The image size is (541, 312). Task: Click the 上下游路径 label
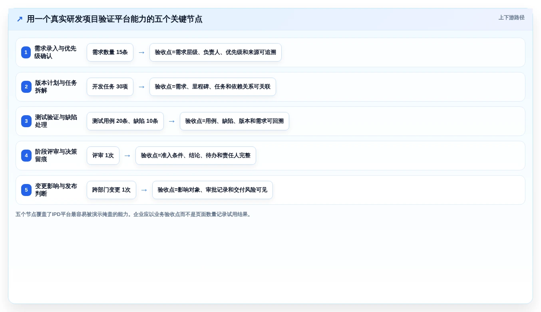pos(511,18)
